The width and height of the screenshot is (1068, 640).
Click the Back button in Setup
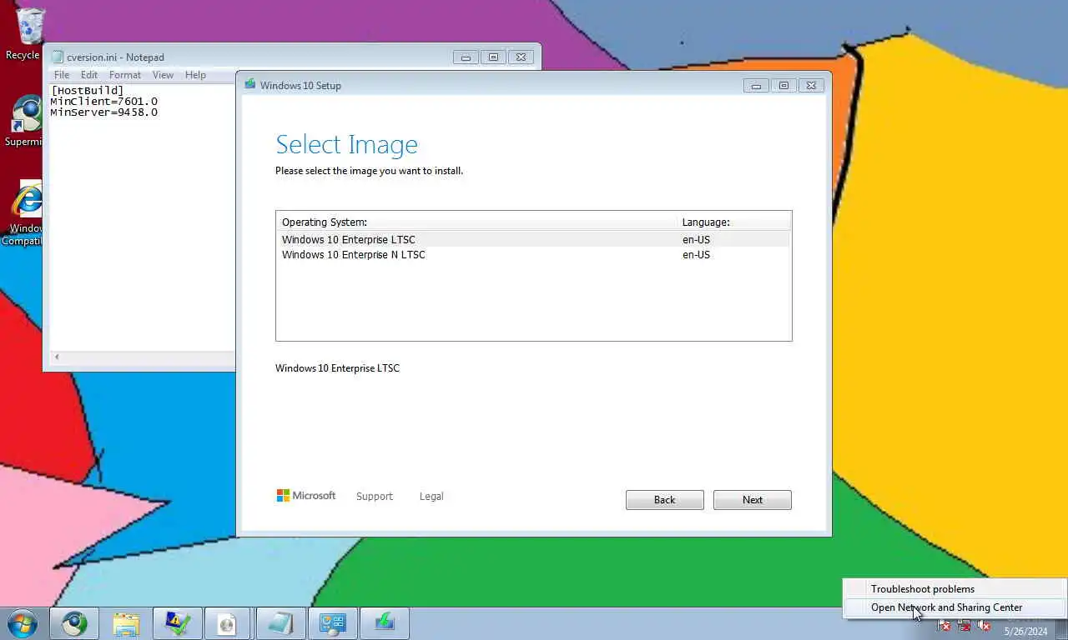(x=665, y=500)
